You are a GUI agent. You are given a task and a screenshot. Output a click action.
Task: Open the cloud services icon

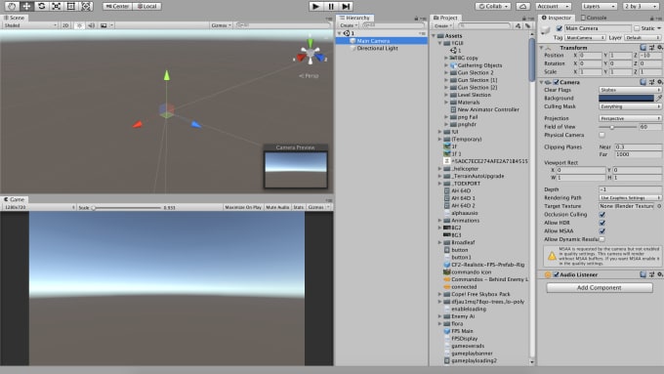click(x=522, y=7)
